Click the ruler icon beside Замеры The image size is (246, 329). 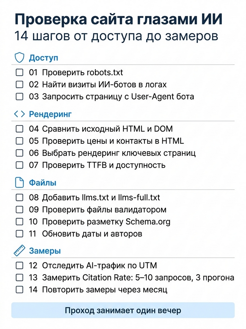pos(19,251)
